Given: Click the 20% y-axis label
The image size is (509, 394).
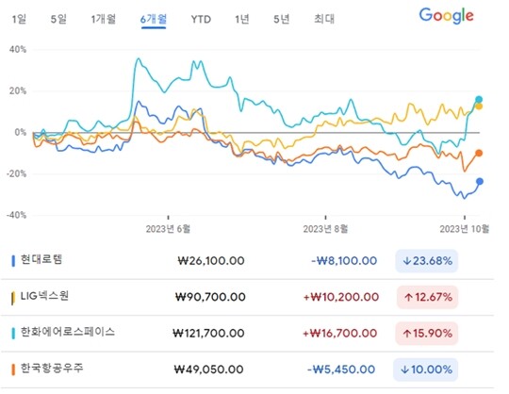Looking at the screenshot, I should pyautogui.click(x=18, y=90).
